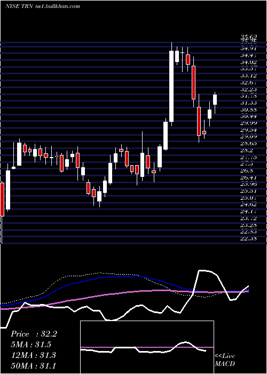Select the 32.67 price axis label

pyautogui.click(x=249, y=83)
